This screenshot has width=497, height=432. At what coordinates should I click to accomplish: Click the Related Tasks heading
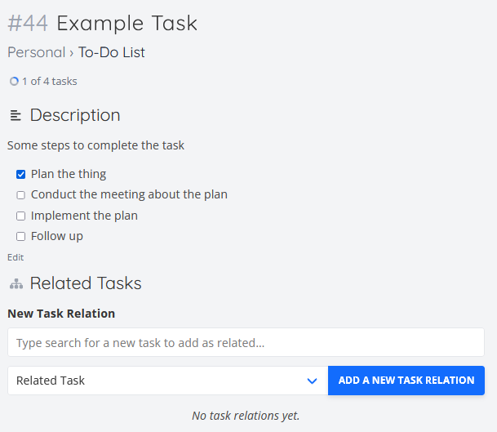[x=86, y=283]
